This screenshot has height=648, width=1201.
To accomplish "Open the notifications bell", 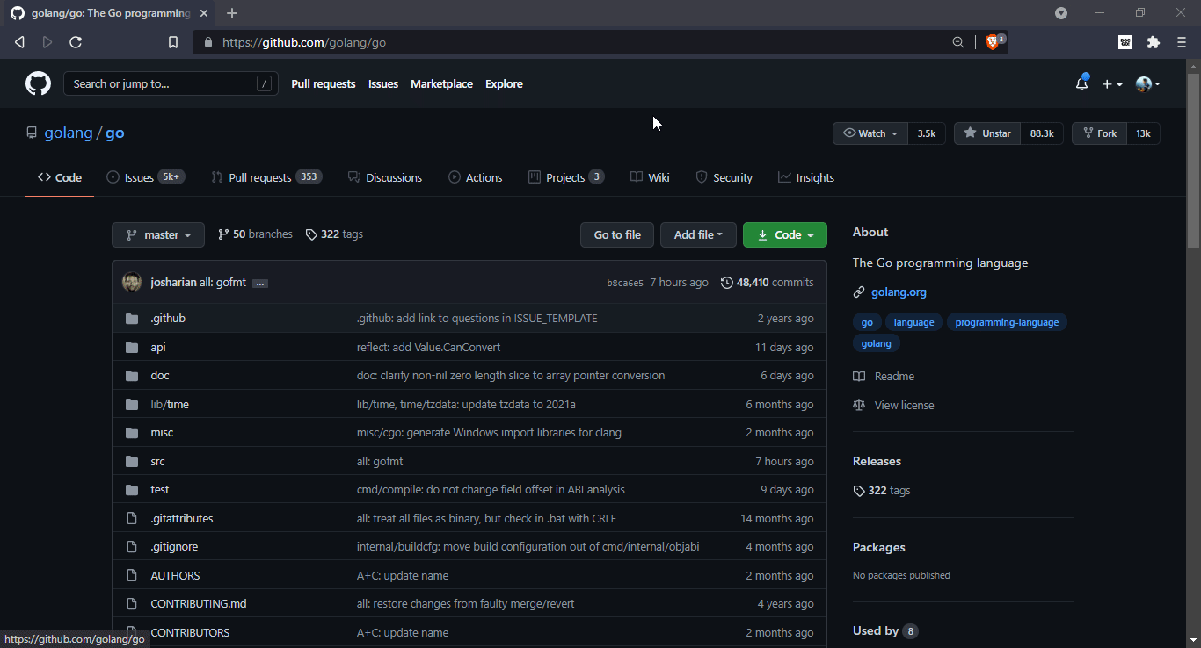I will coord(1081,83).
